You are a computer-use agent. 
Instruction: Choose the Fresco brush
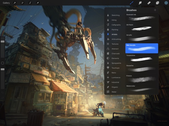[142, 79]
